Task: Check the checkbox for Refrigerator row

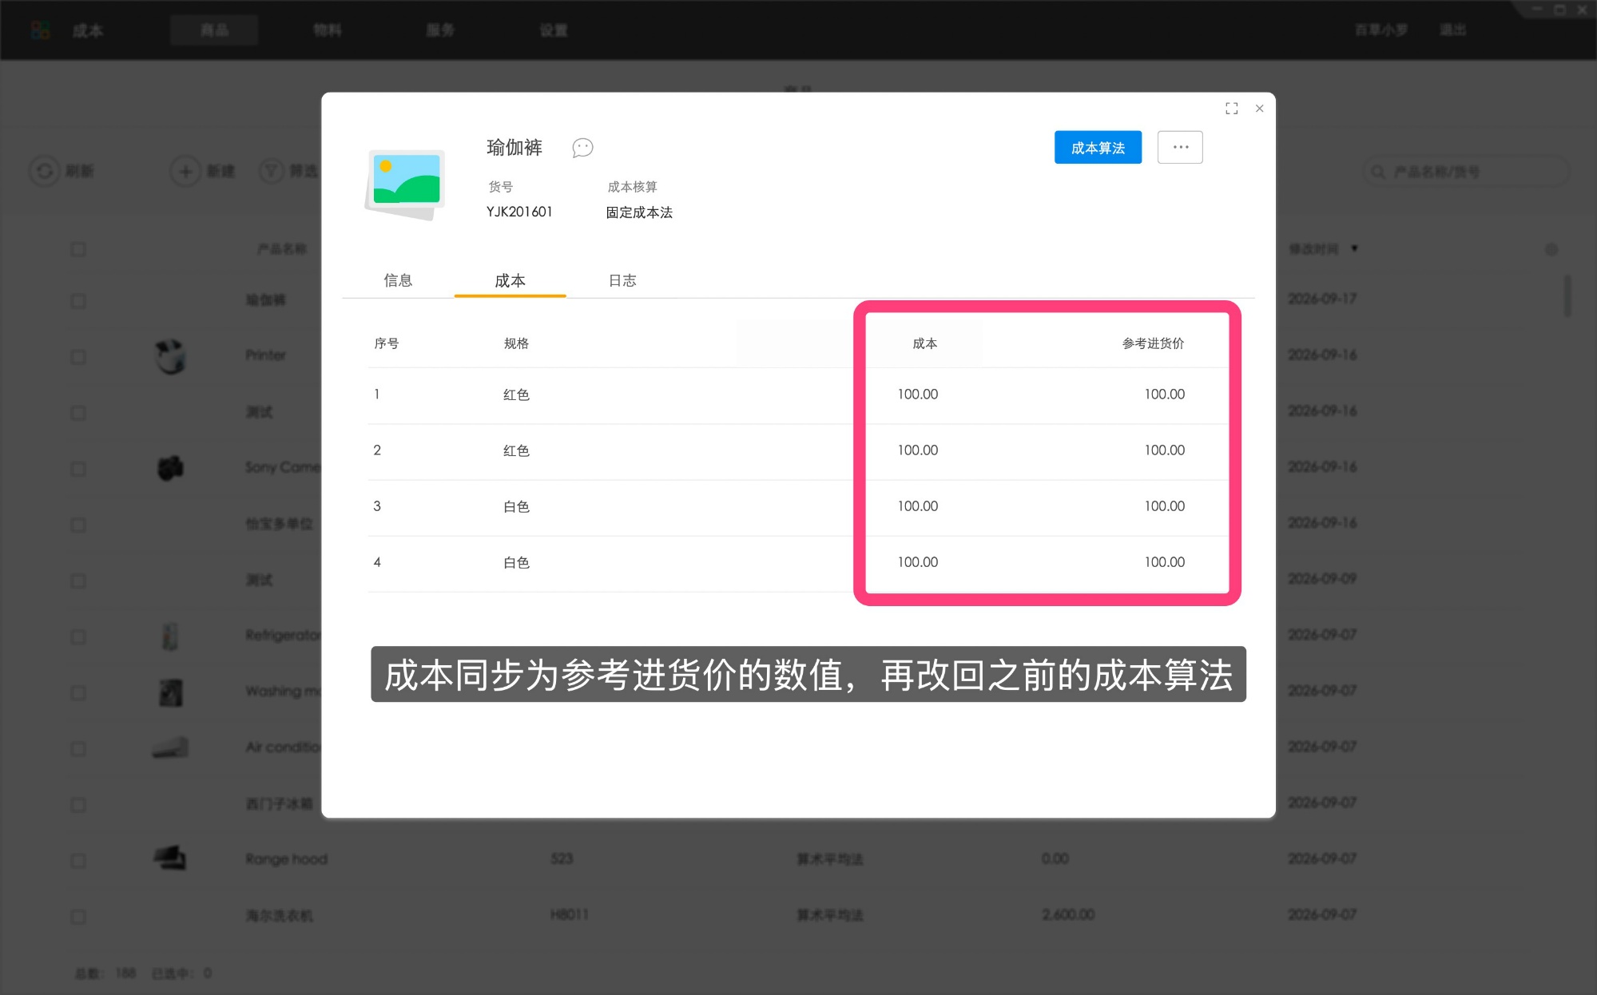Action: [77, 636]
